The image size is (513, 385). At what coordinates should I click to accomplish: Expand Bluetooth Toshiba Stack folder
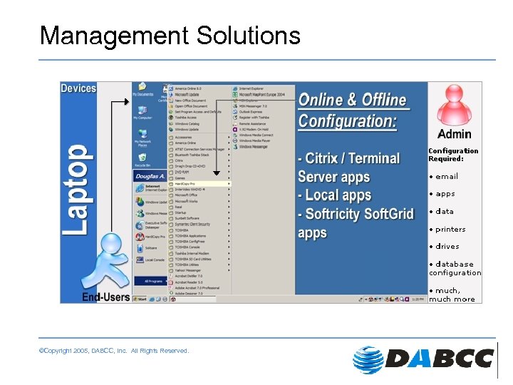[199, 155]
